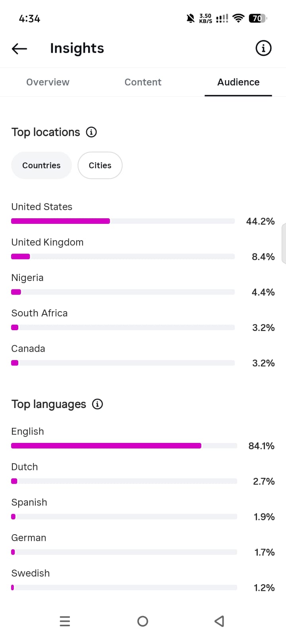Image resolution: width=286 pixels, height=635 pixels.
Task: Tap the United States progress bar
Action: click(x=123, y=221)
